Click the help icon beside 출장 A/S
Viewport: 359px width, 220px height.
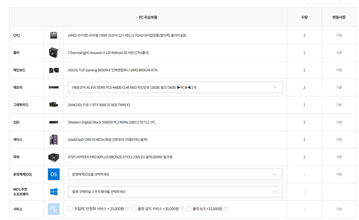tap(225, 209)
